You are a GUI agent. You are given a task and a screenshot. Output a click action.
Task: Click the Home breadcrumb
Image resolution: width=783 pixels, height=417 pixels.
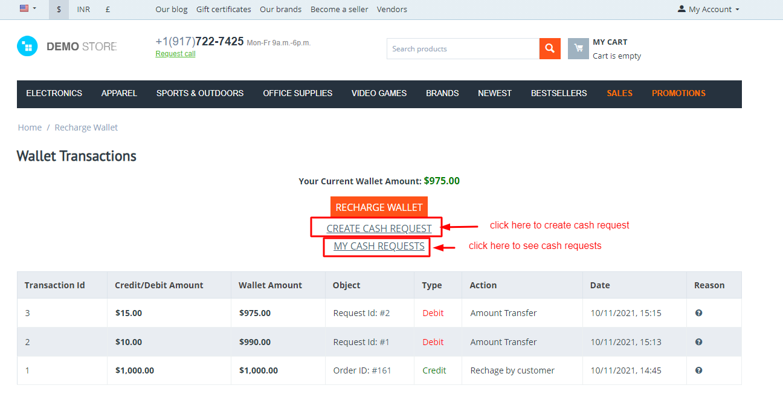click(x=30, y=128)
